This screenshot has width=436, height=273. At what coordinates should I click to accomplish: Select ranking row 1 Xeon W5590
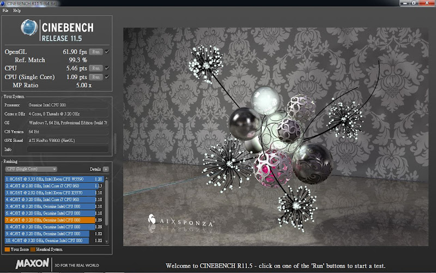54,179
